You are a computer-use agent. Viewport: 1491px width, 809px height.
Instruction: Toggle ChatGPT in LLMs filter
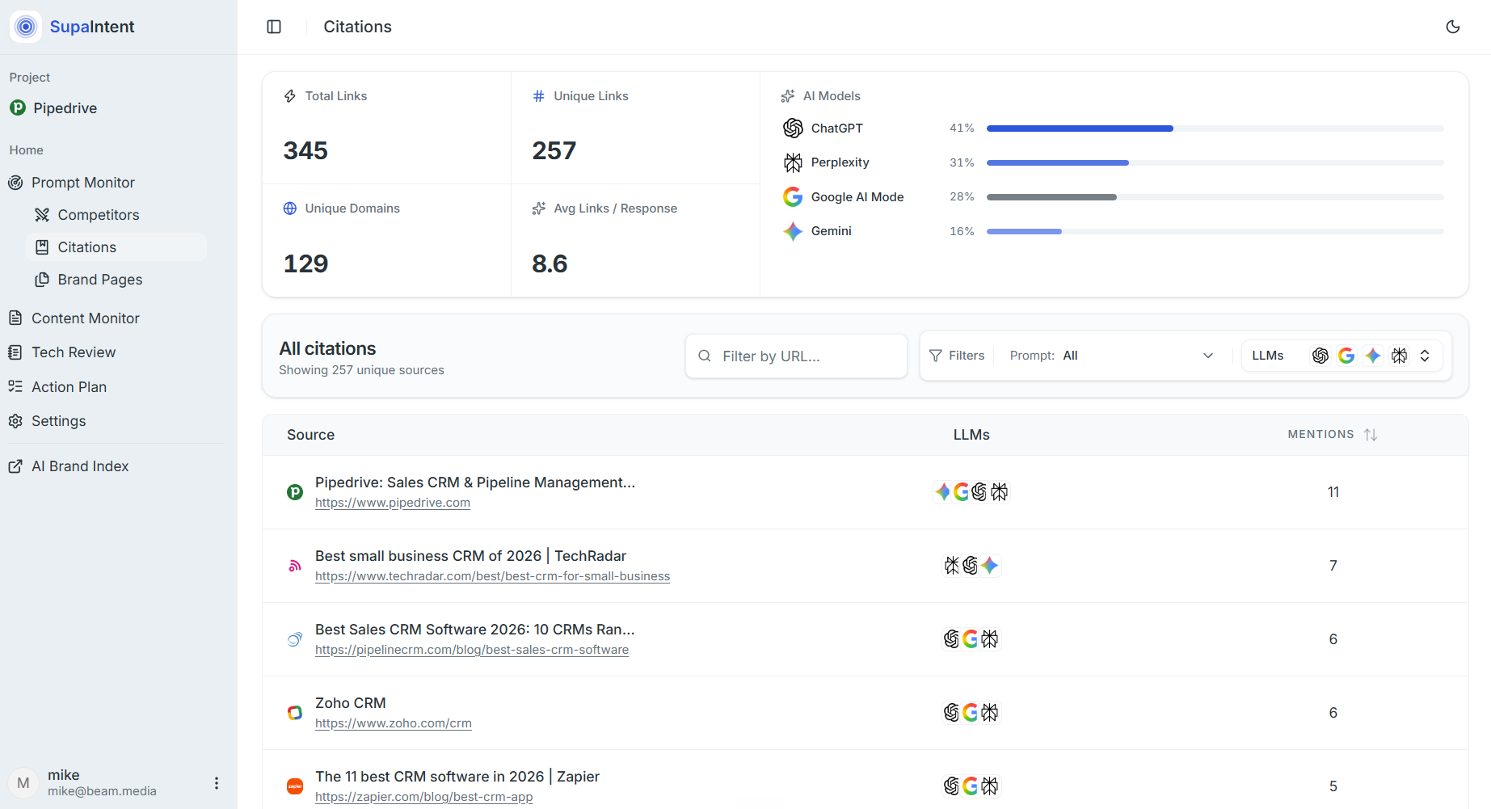[1320, 356]
